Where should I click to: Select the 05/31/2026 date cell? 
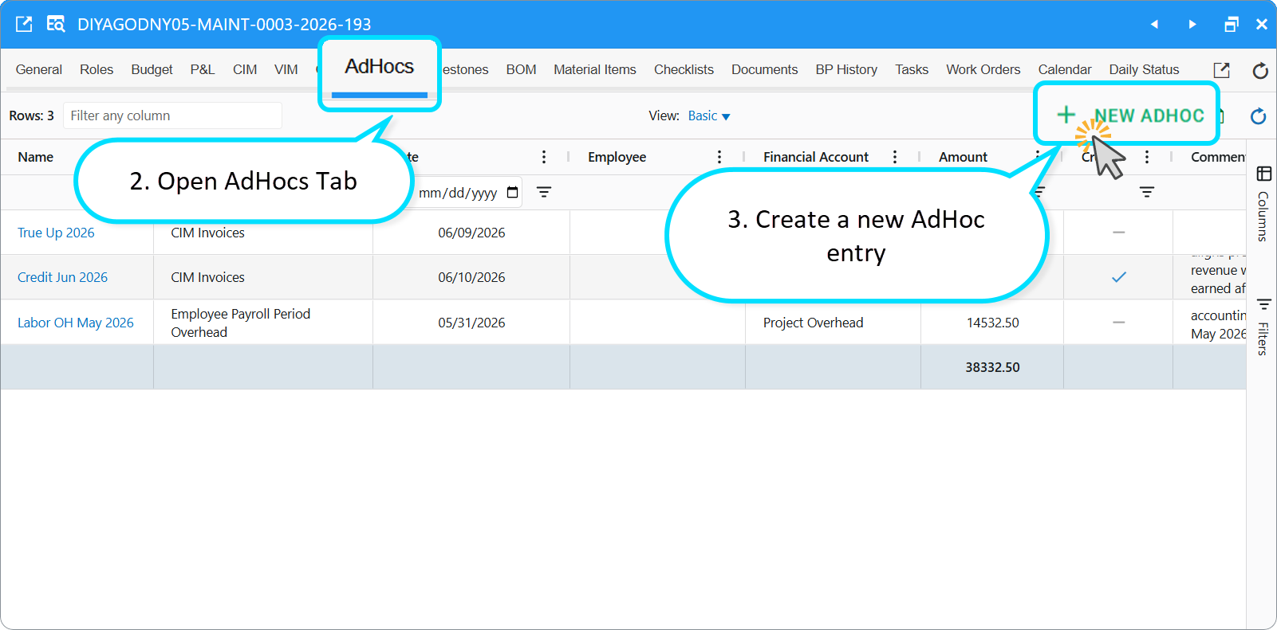tap(471, 323)
